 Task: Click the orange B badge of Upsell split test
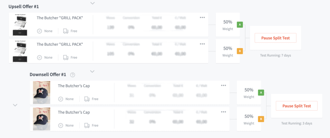(239, 51)
